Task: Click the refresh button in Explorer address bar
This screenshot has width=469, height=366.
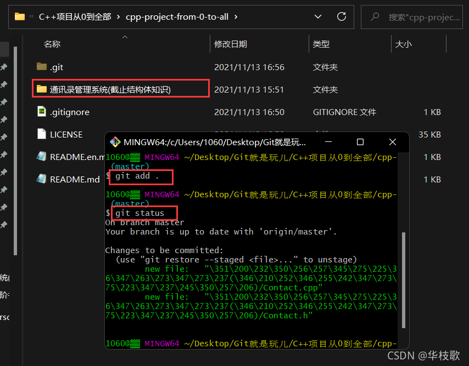Action: pyautogui.click(x=341, y=17)
